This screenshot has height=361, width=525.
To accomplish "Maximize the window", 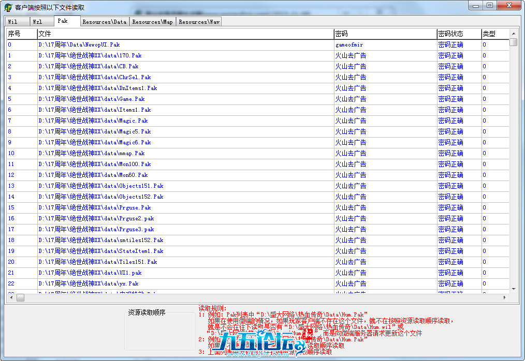I will (489, 5).
